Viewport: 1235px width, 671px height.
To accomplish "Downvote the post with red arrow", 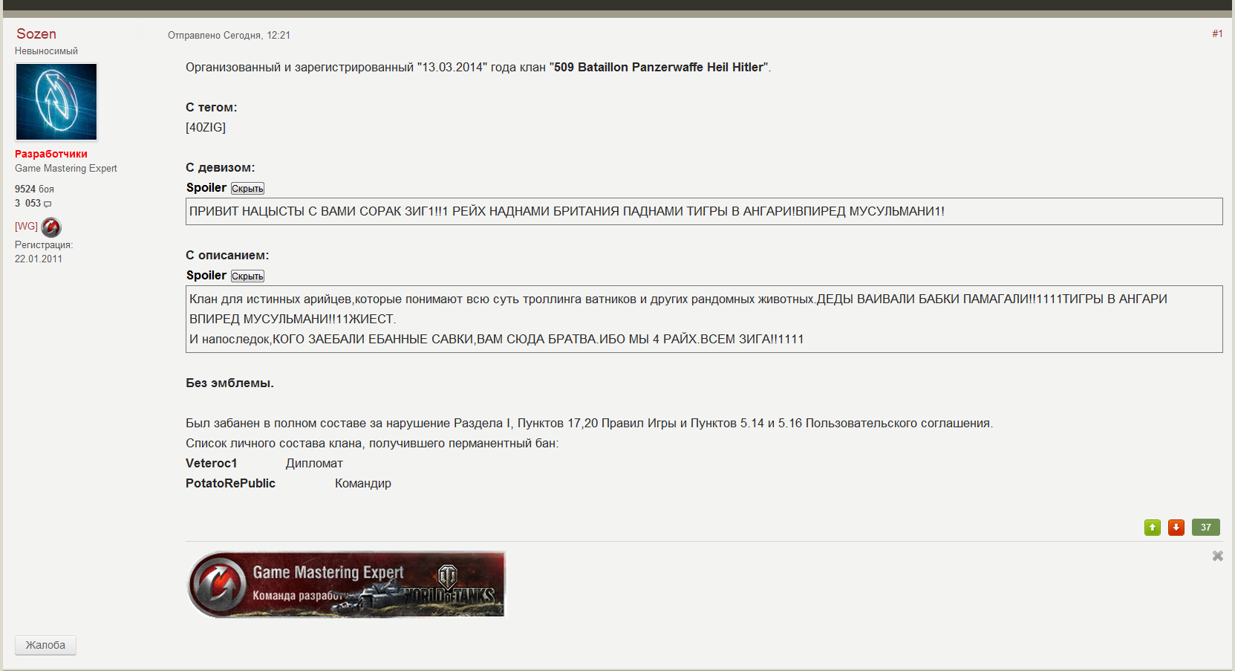I will pos(1176,527).
